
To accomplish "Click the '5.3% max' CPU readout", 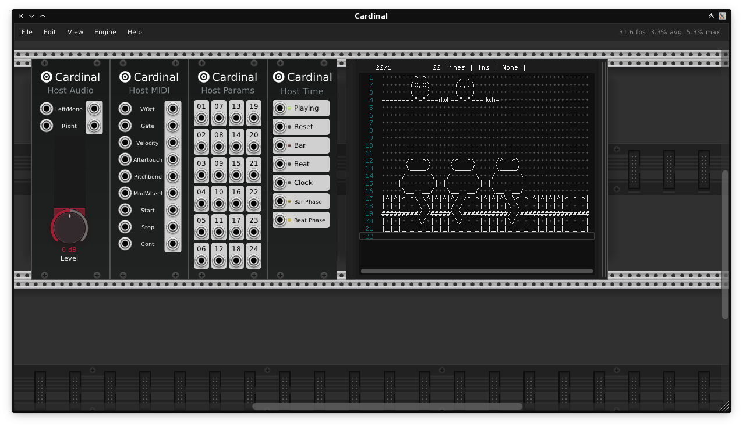I will pyautogui.click(x=703, y=32).
